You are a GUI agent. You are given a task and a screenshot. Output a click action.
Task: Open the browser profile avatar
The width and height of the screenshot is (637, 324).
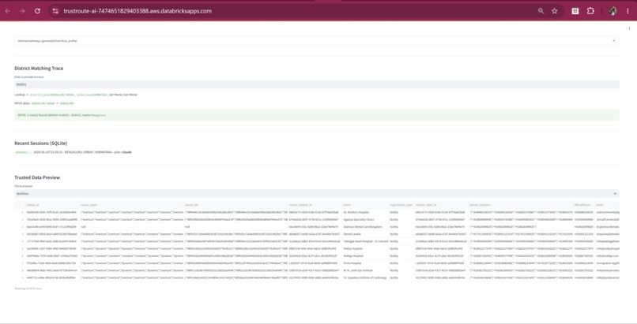pos(612,11)
